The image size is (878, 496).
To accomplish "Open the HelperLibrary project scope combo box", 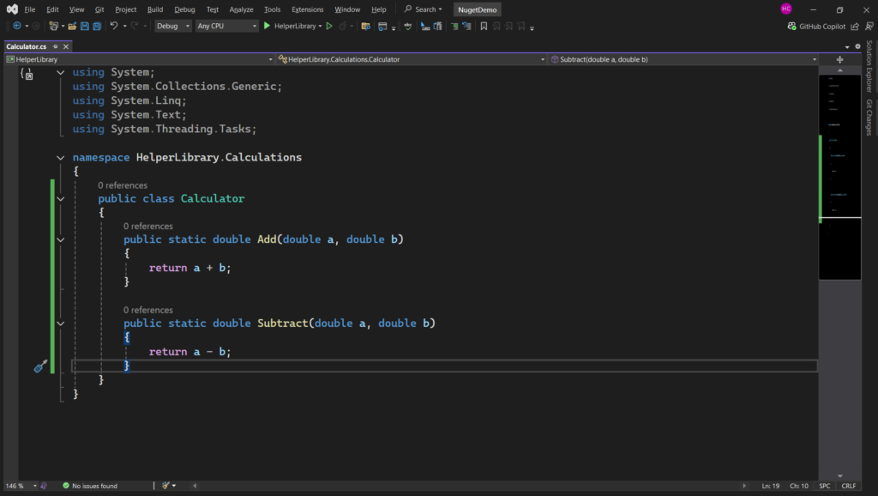I will tap(139, 59).
